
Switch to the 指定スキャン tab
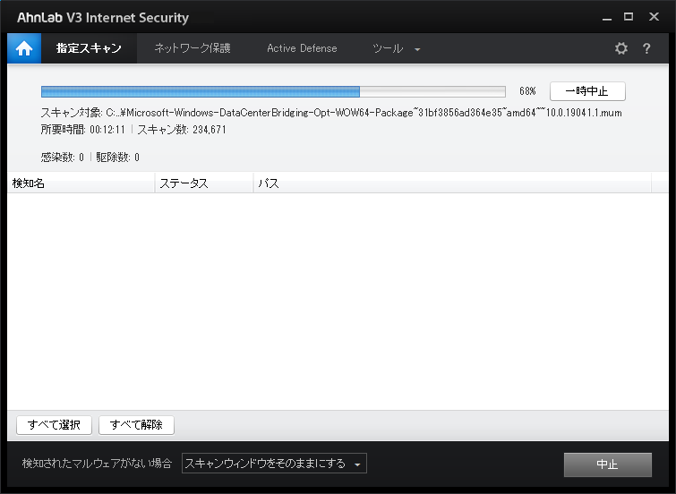(x=89, y=48)
